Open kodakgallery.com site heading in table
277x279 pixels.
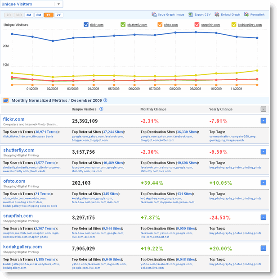(x=22, y=247)
